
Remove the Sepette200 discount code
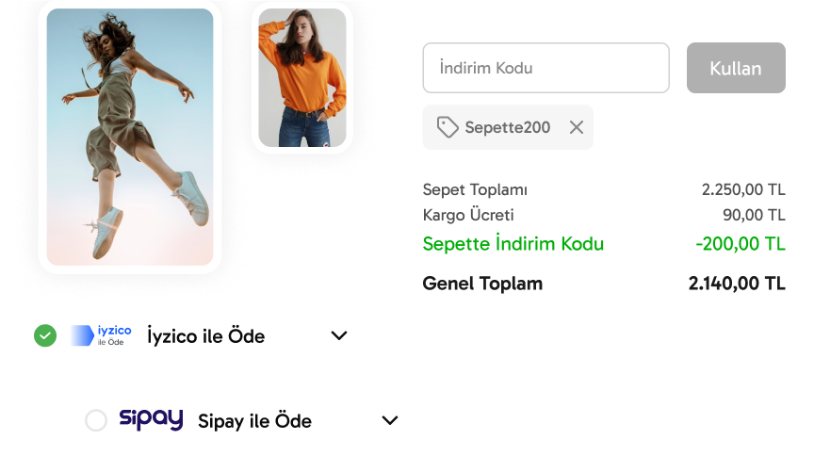(577, 127)
